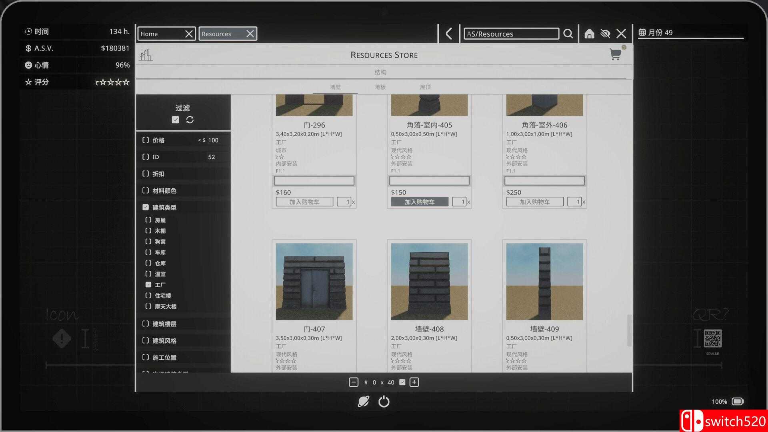Click the buildings logo in store header
Screen dimensions: 768x432
pos(146,55)
